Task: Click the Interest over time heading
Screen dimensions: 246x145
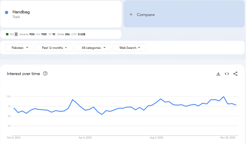Action: tap(23, 74)
